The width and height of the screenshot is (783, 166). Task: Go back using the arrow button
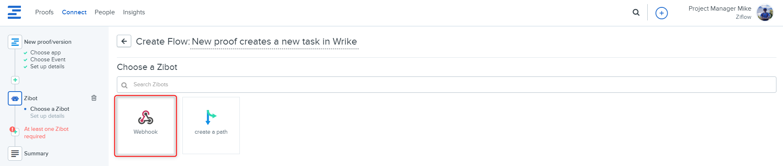tap(124, 41)
